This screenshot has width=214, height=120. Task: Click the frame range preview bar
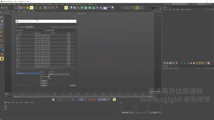tap(83, 96)
